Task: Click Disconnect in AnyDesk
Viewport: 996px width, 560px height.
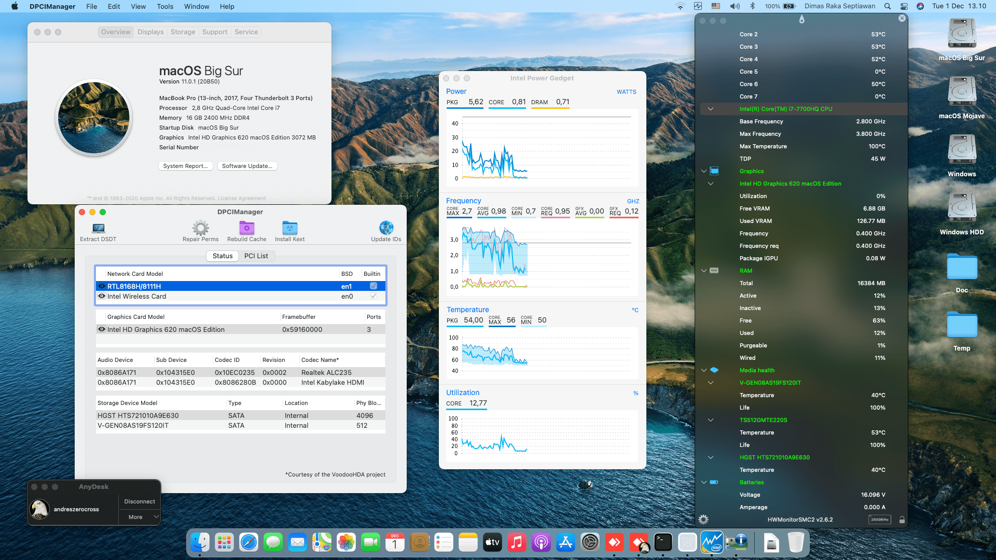Action: (140, 501)
